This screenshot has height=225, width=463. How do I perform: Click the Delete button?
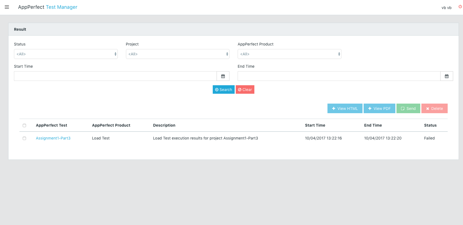click(x=434, y=109)
